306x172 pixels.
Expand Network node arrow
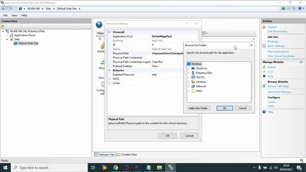[189, 86]
